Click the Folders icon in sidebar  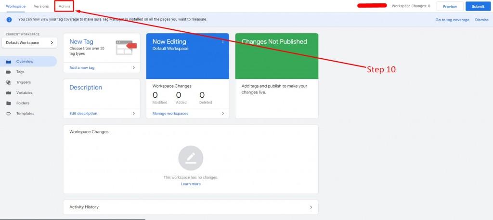click(x=9, y=103)
